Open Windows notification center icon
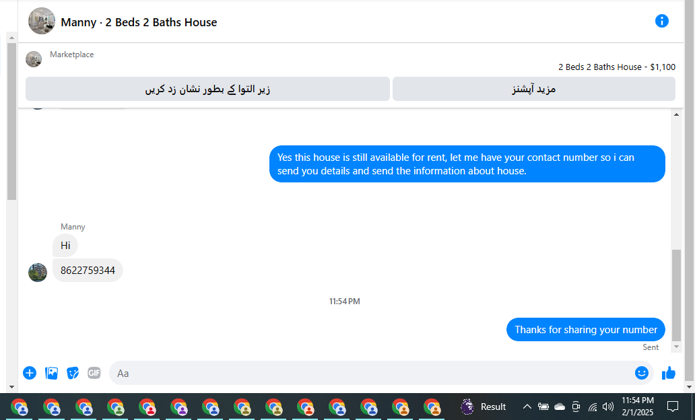The image size is (695, 420). coord(672,407)
